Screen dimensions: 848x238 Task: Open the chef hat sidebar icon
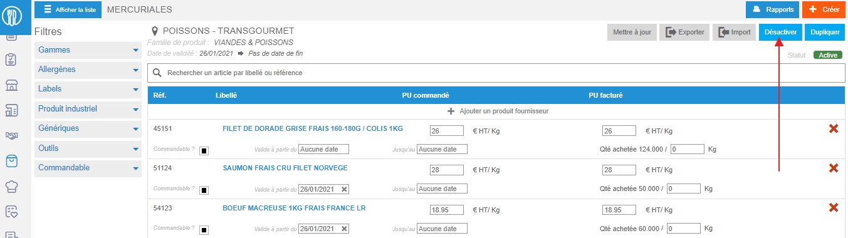pos(11,186)
